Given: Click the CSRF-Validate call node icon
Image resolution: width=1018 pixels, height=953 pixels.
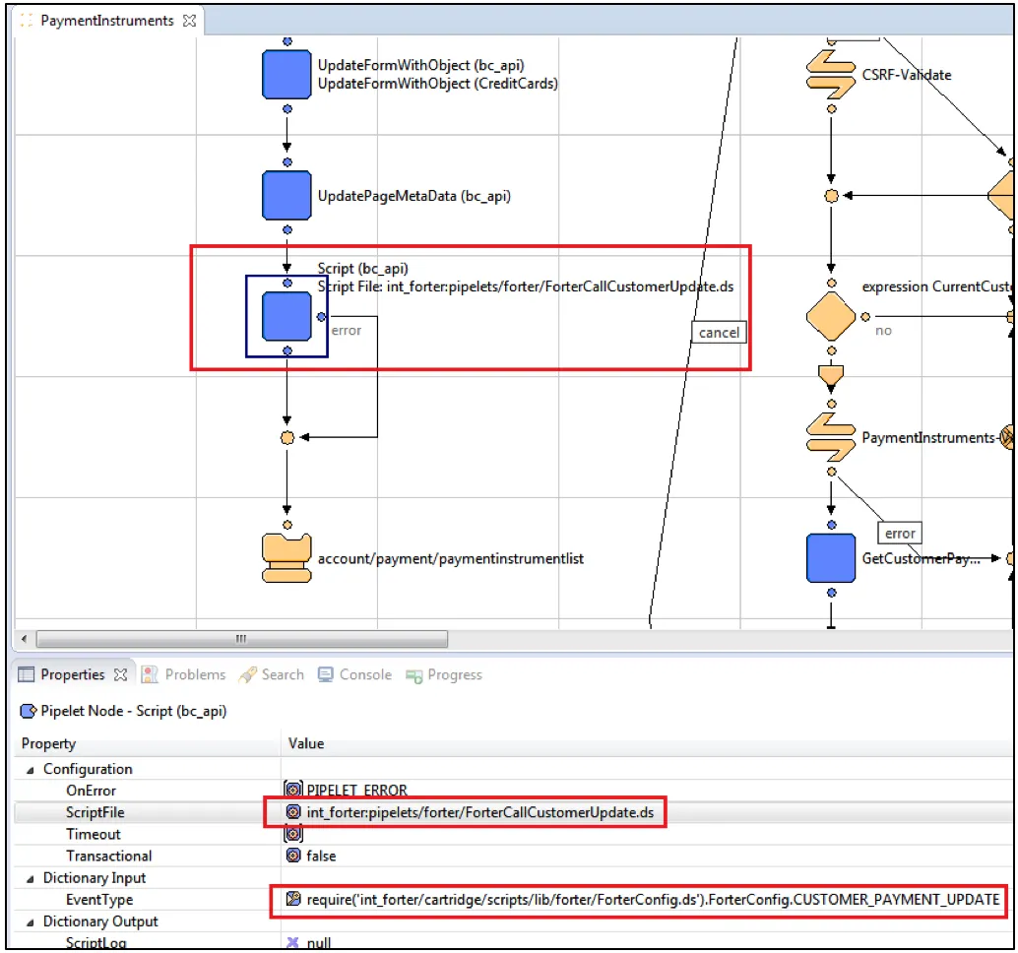Looking at the screenshot, I should [x=831, y=75].
